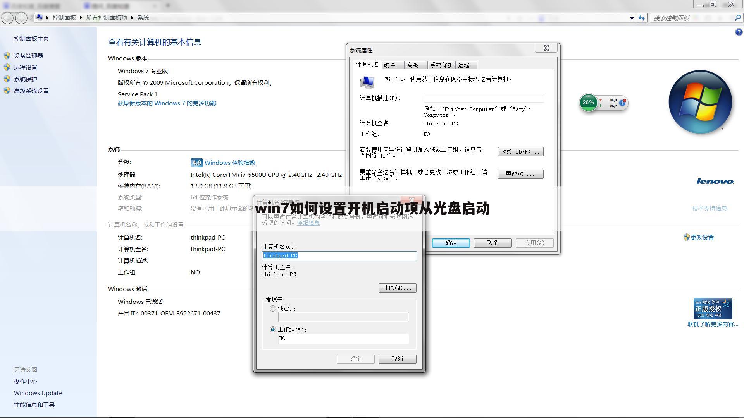Switch to the 系统保护 tab
Viewport: 744px width, 418px height.
(x=442, y=65)
